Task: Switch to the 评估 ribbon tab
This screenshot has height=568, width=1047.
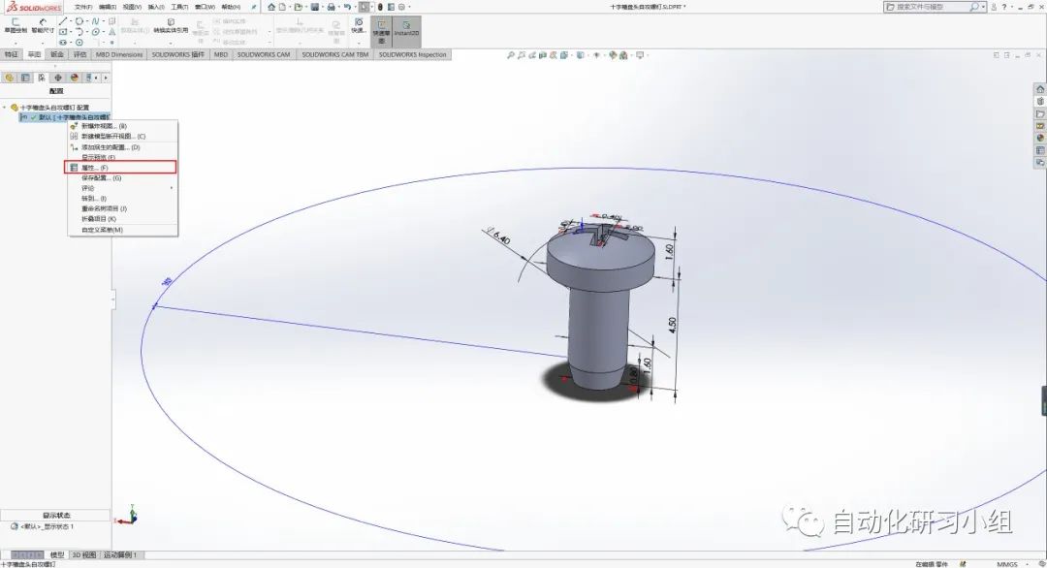Action: click(80, 54)
